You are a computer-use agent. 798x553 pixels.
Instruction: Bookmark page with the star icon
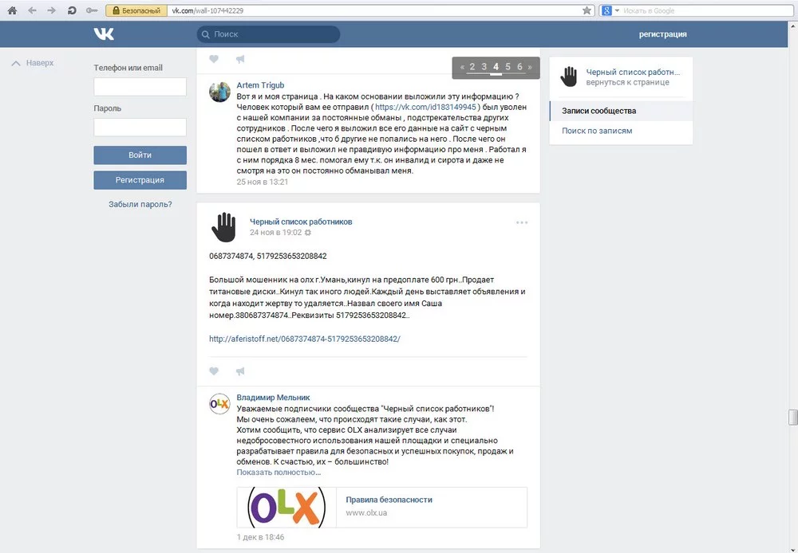[x=587, y=10]
